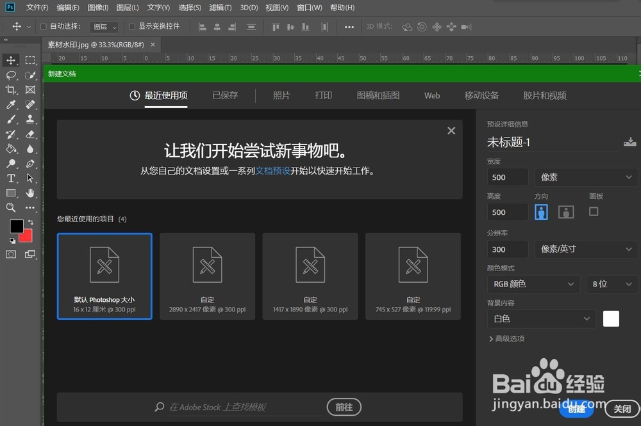Select the Paint Bucket tool

pyautogui.click(x=11, y=149)
